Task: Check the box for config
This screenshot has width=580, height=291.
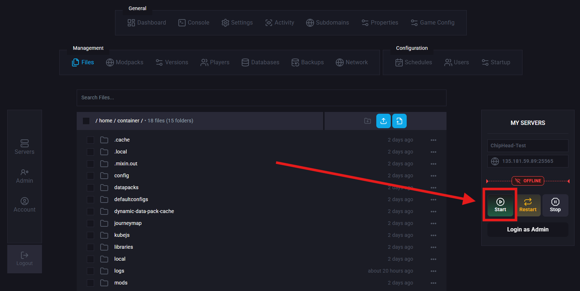Action: pyautogui.click(x=90, y=176)
